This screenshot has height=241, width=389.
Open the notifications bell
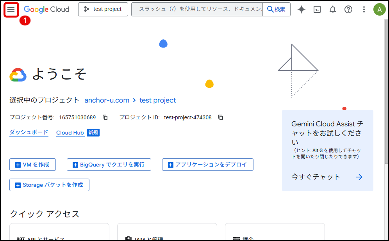point(333,9)
